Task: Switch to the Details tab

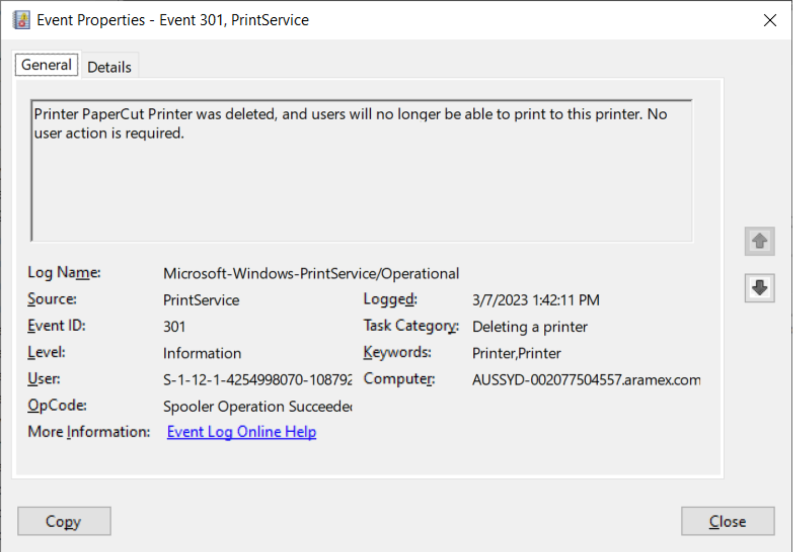Action: click(109, 67)
